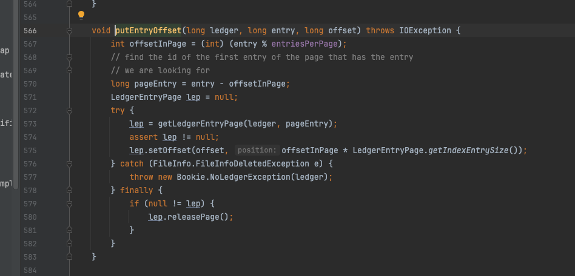Click the fold end marker at line 583

pyautogui.click(x=69, y=257)
